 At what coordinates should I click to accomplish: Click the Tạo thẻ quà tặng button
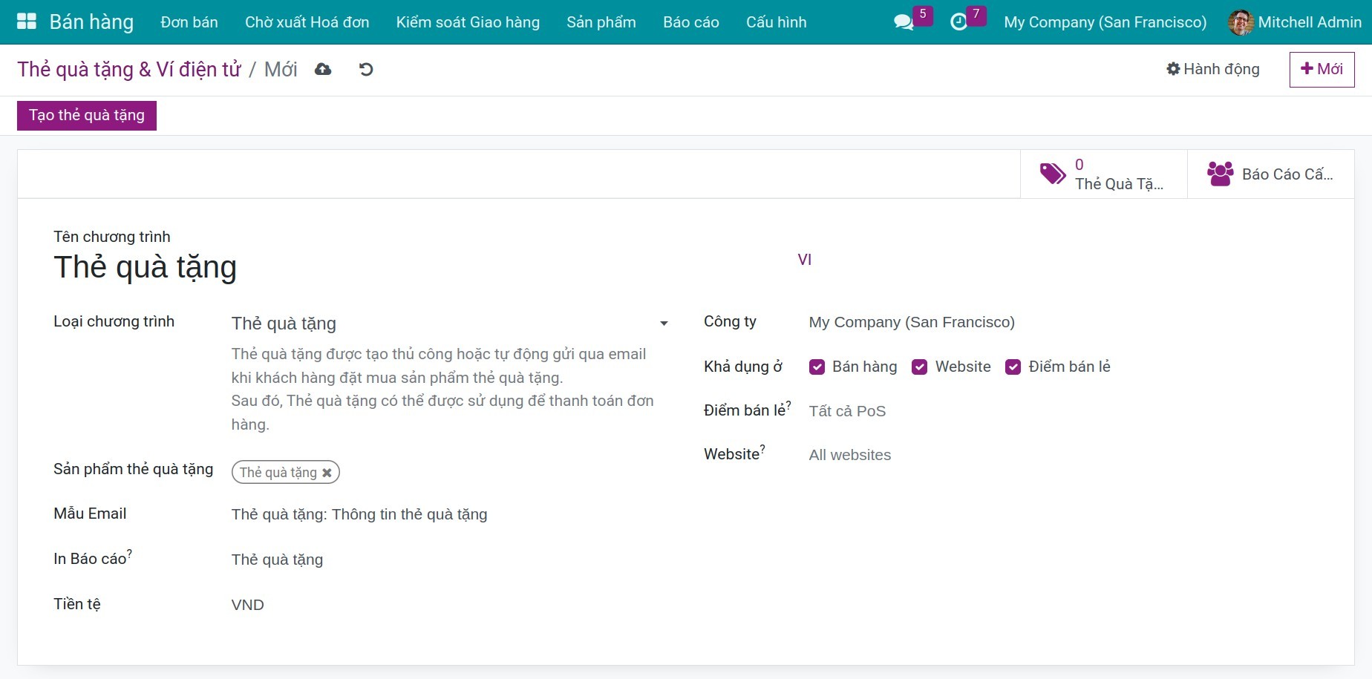coord(87,116)
